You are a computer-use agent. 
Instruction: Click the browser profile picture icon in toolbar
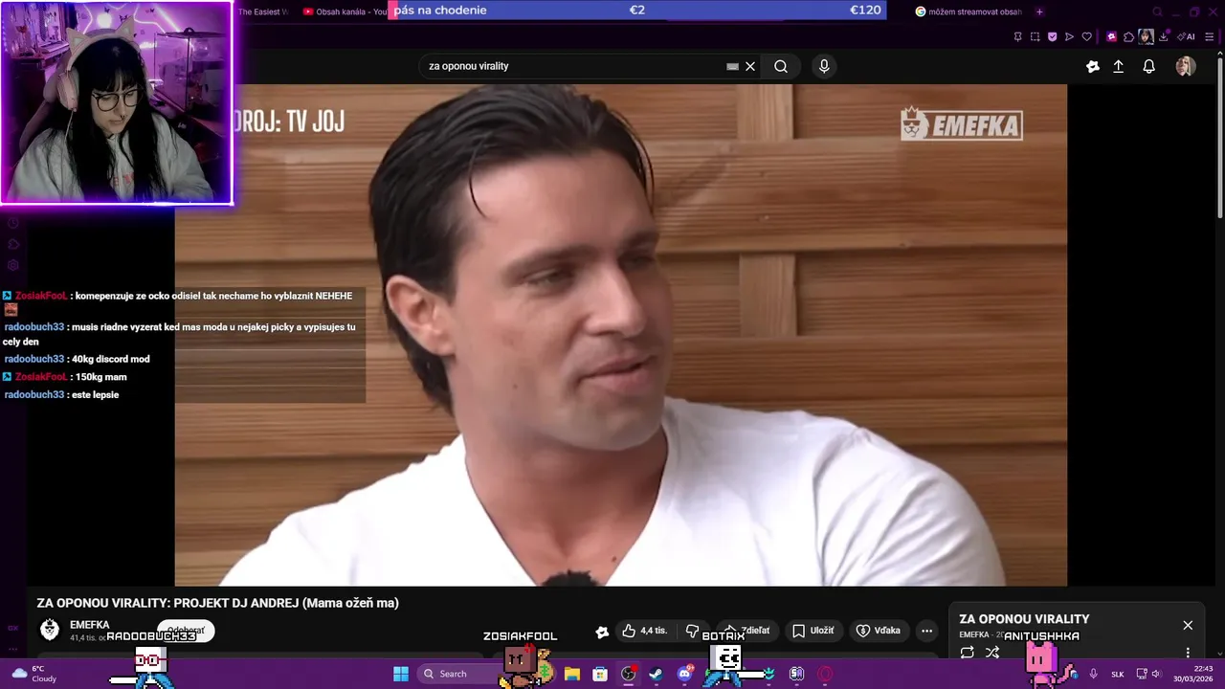(x=1146, y=36)
